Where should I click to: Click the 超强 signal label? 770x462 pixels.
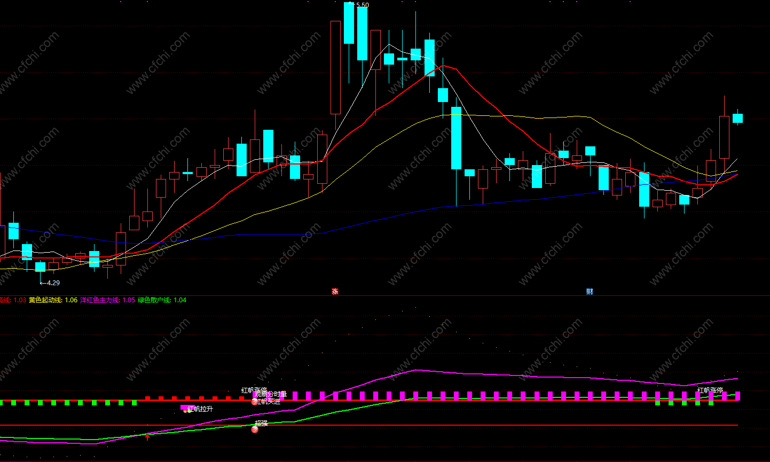pos(261,423)
